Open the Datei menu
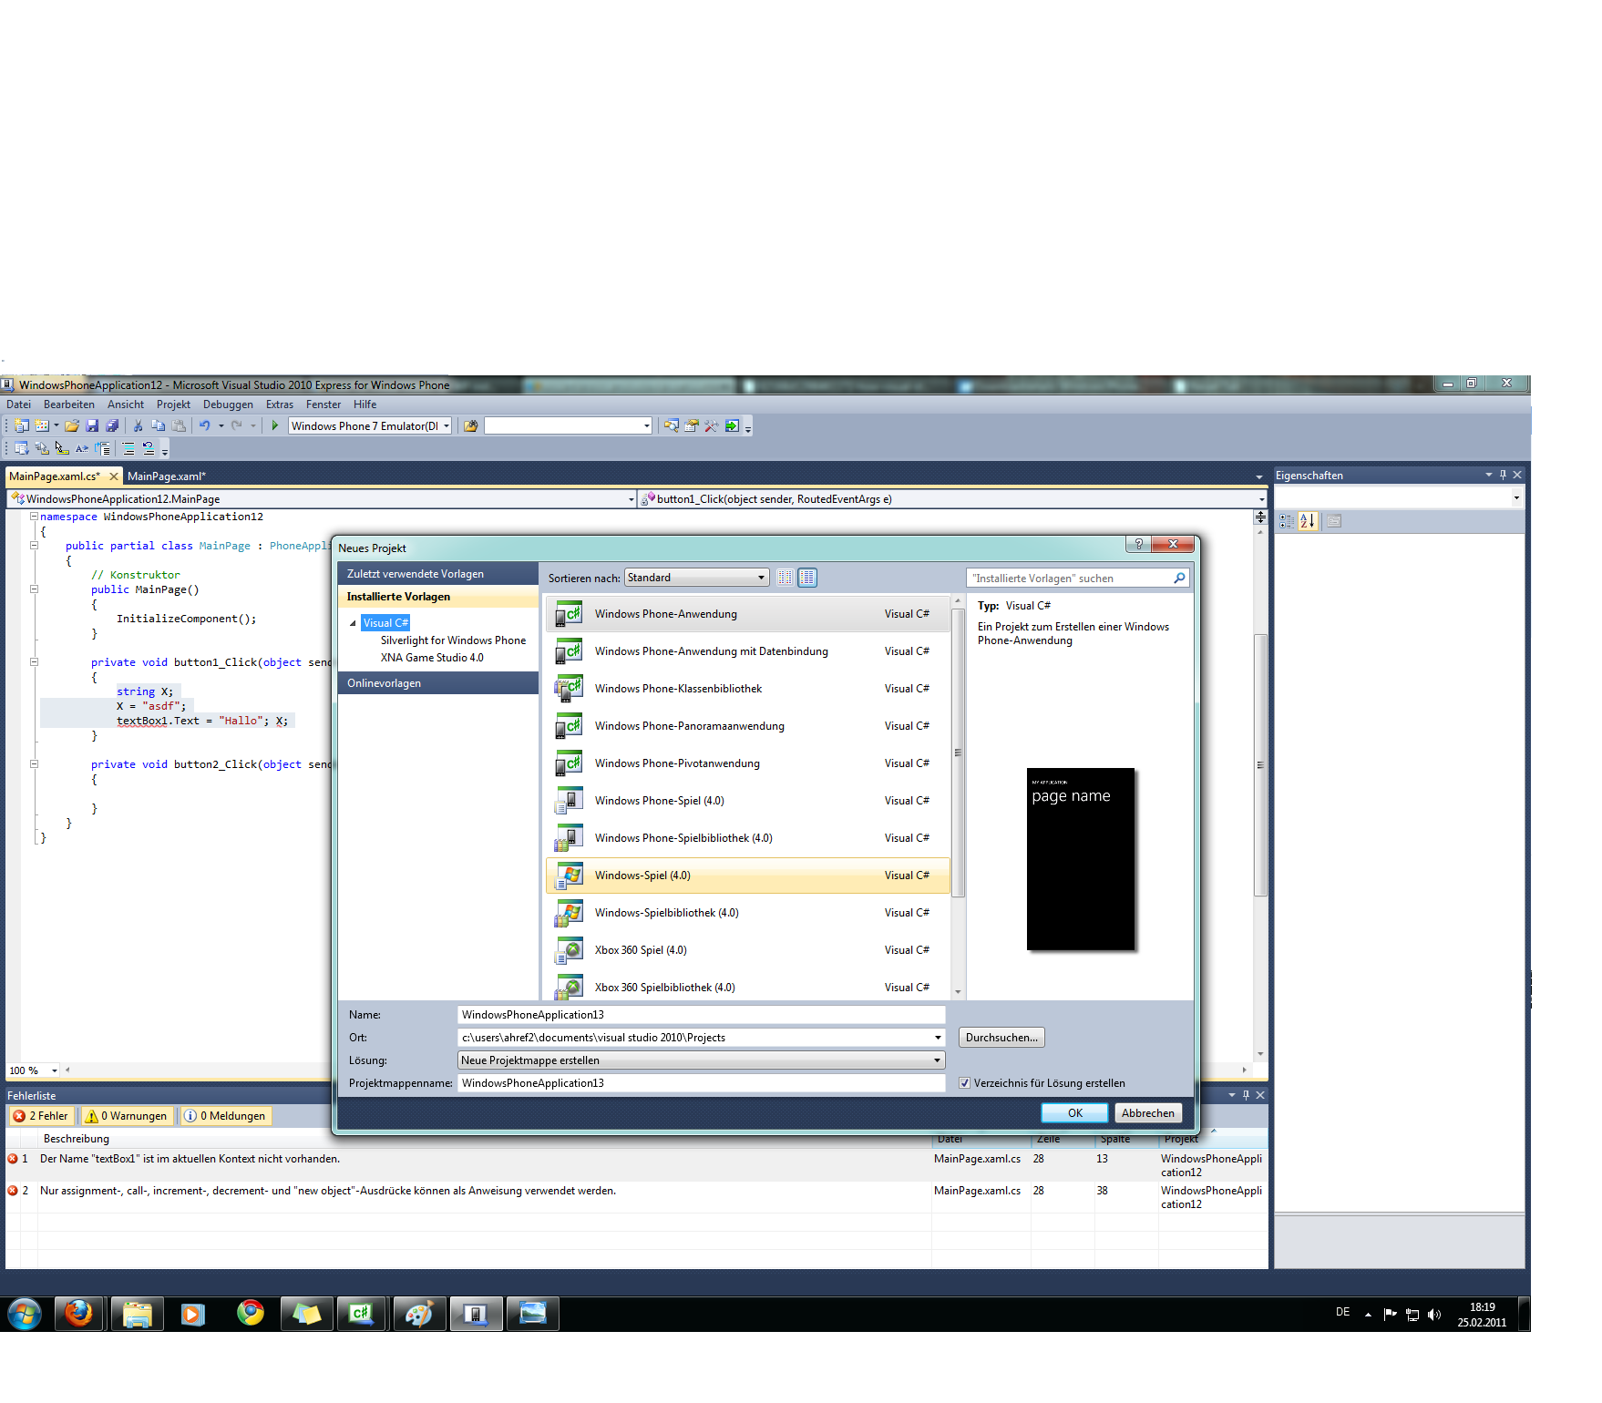The image size is (1602, 1403). click(x=18, y=405)
